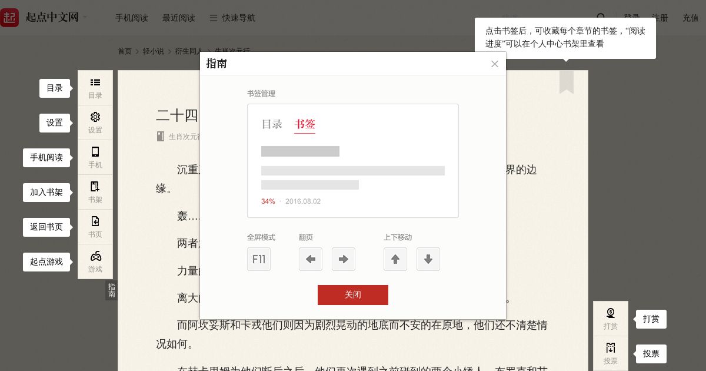Open 快速导航 in the top navigation
706x371 pixels.
[239, 18]
